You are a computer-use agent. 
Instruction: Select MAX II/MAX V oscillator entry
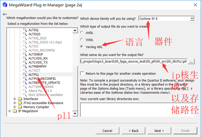(46, 95)
